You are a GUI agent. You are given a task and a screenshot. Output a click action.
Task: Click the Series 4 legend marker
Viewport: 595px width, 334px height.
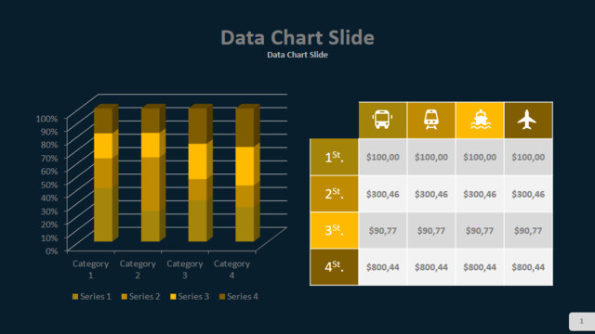pos(222,297)
